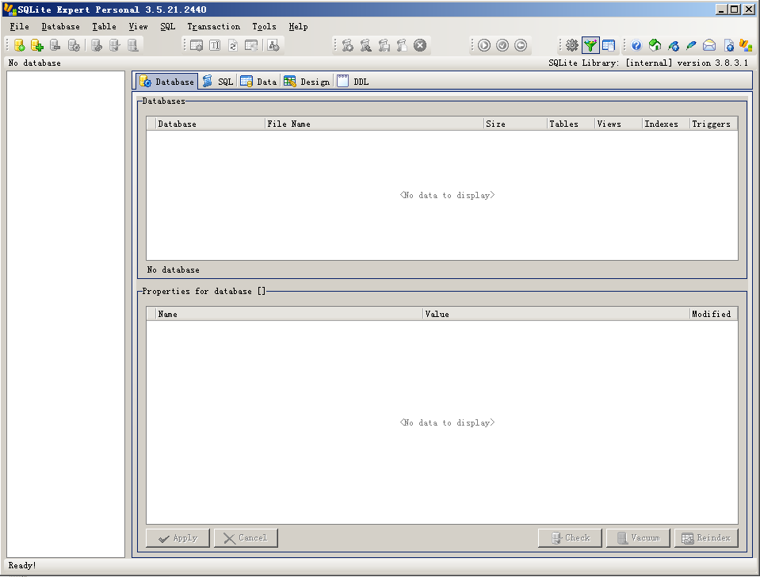Click the database link (attach) icon
The height and width of the screenshot is (577, 760).
97,45
